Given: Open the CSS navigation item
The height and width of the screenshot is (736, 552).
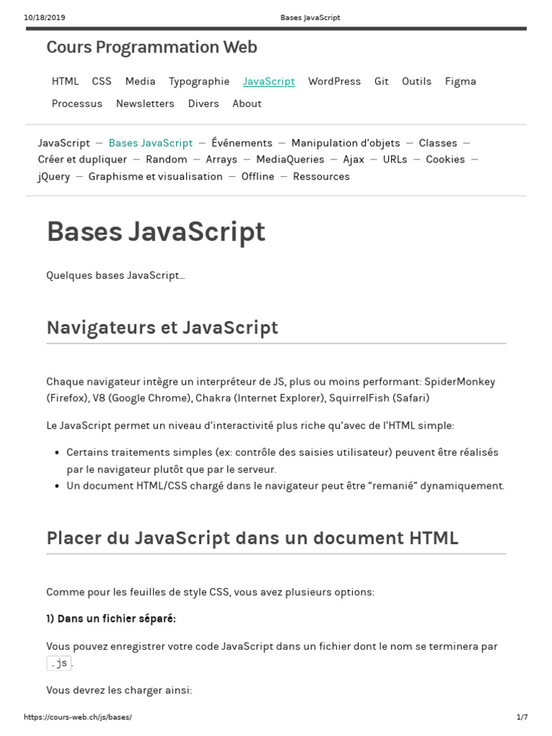Looking at the screenshot, I should [x=101, y=81].
